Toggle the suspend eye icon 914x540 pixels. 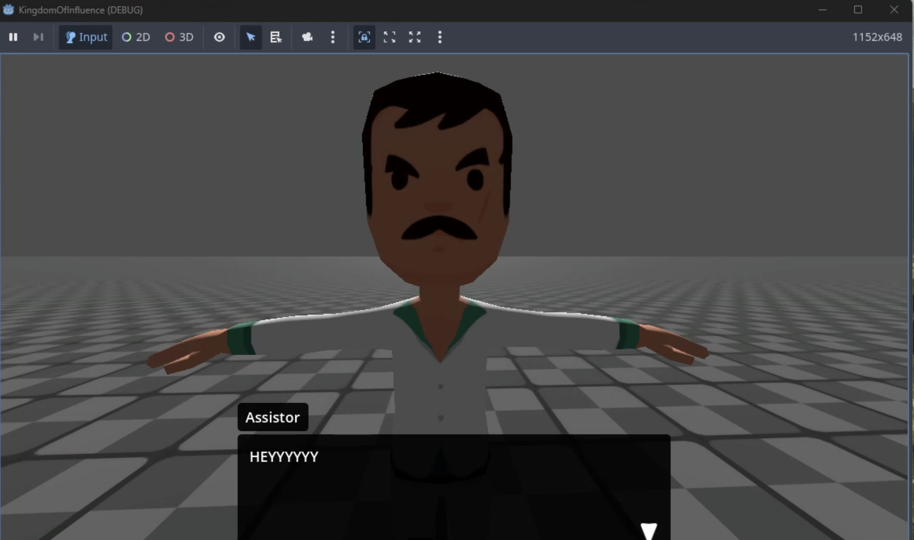click(x=219, y=37)
